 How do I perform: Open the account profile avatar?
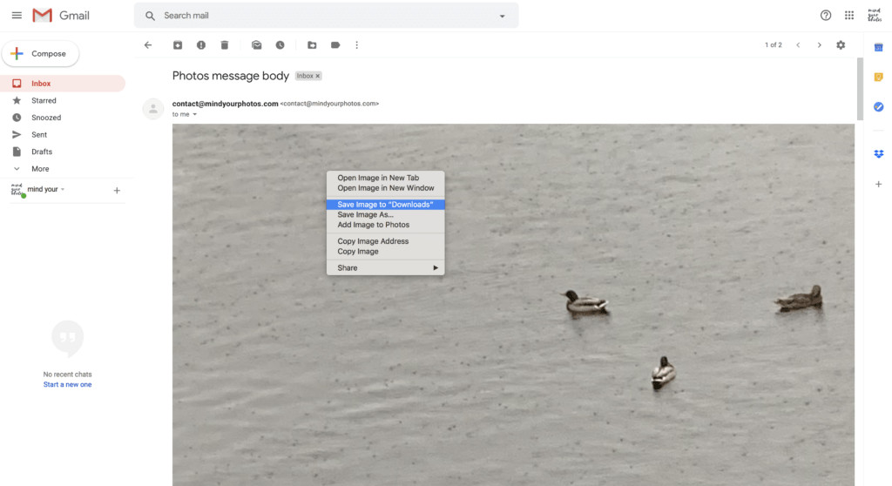tap(875, 16)
